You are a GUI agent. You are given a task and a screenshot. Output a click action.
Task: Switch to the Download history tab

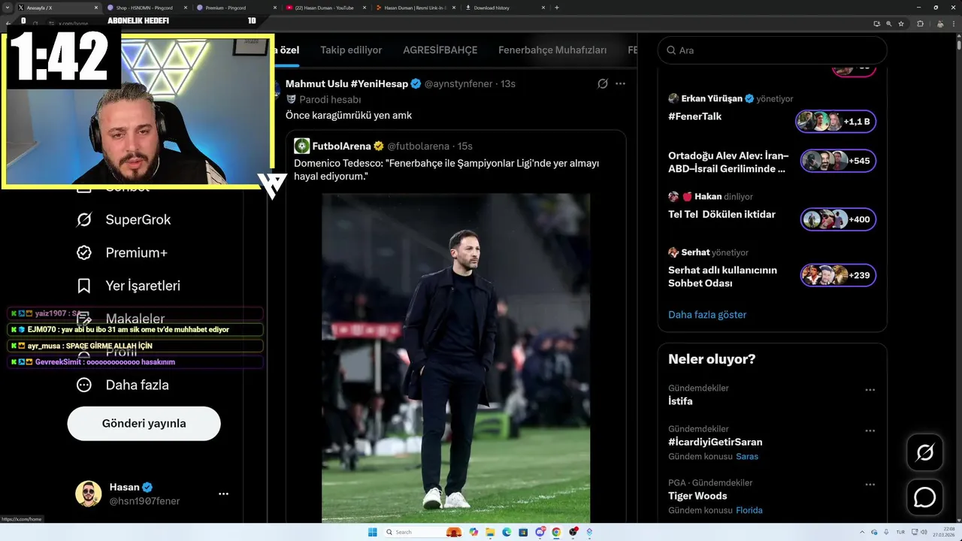tap(504, 8)
